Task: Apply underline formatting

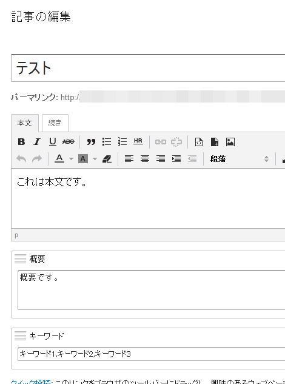Action: coord(53,142)
